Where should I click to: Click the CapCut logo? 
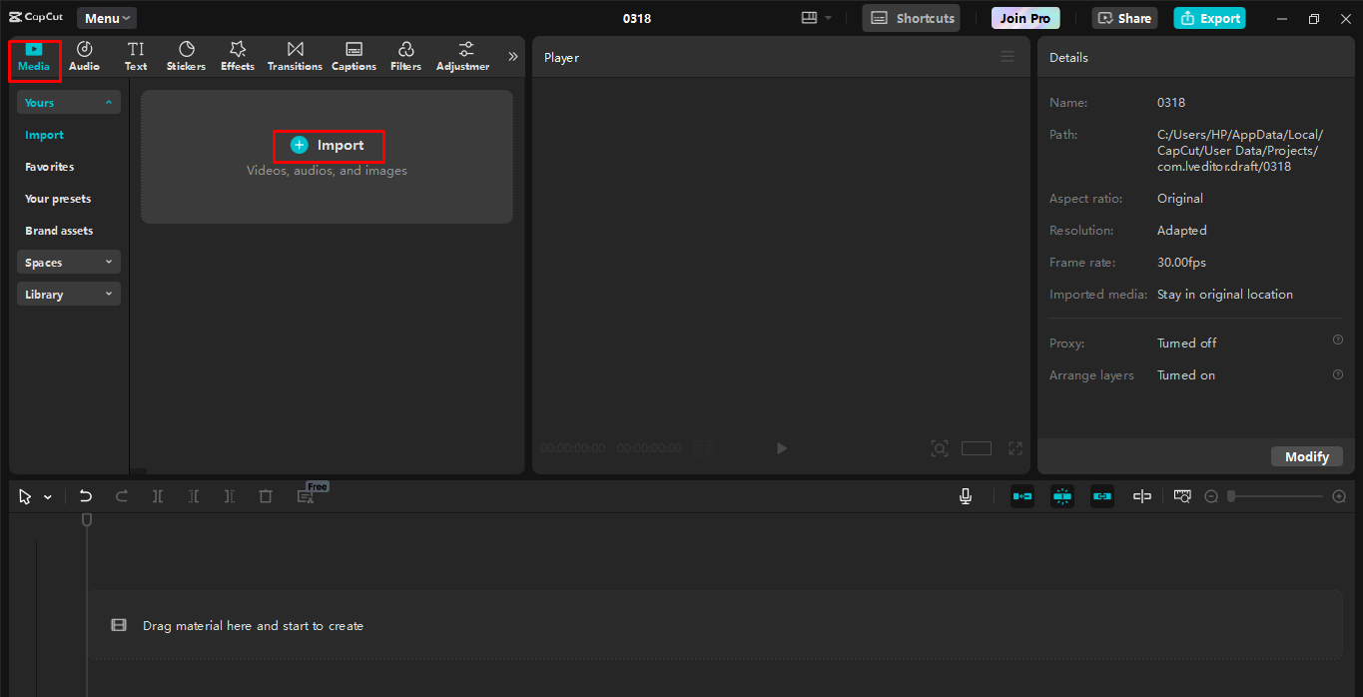(x=36, y=17)
